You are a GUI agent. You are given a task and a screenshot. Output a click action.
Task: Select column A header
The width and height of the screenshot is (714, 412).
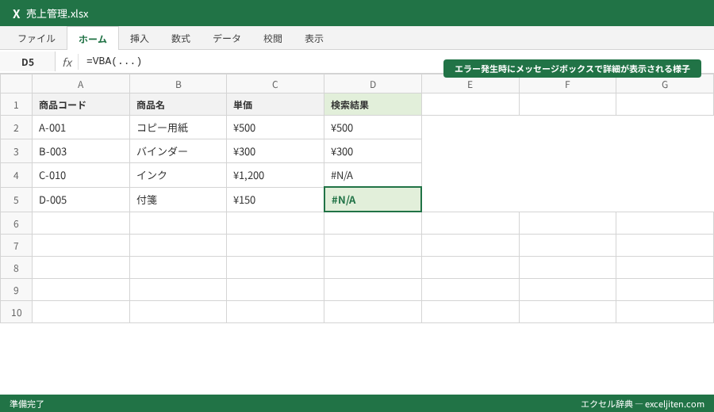click(x=81, y=84)
